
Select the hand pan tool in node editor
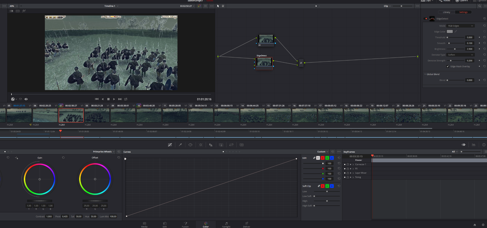223,6
